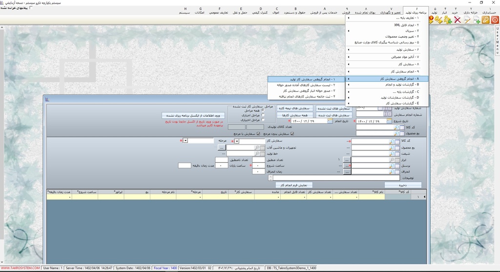Click magnifier search icon beside شیفت field
Viewport: 500px width, 272px height.
point(392,153)
